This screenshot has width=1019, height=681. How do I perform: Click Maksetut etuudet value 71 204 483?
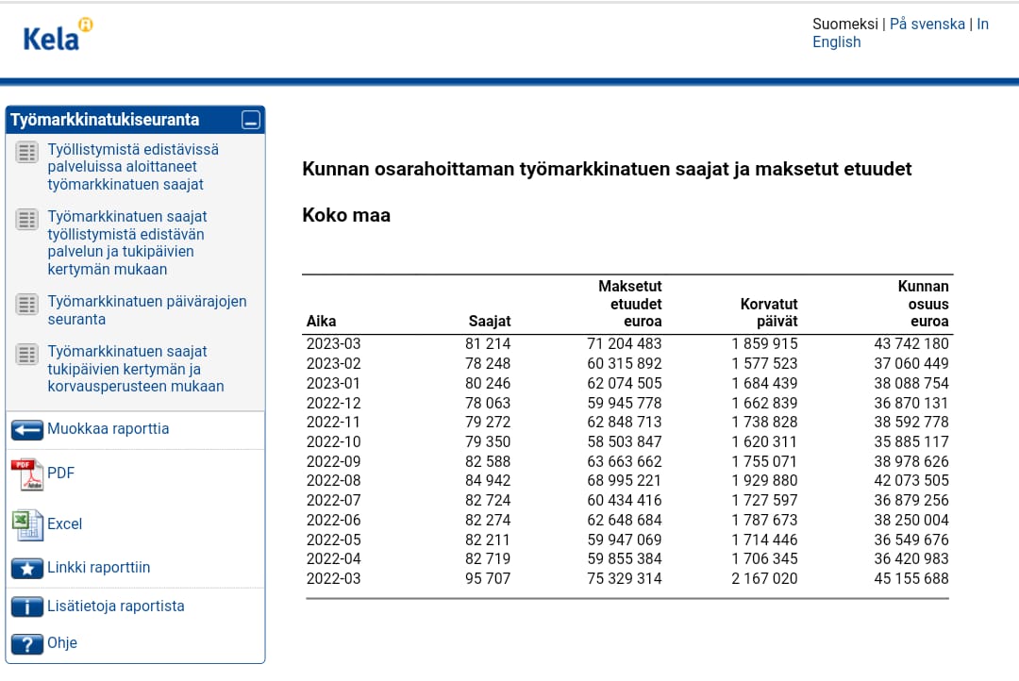624,343
